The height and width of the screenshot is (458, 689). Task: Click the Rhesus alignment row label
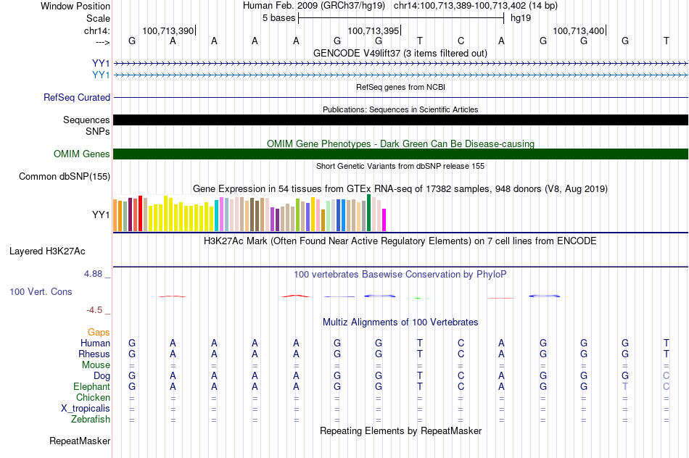(94, 354)
